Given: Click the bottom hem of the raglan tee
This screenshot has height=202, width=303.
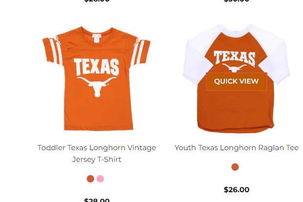Looking at the screenshot, I should tap(235, 128).
